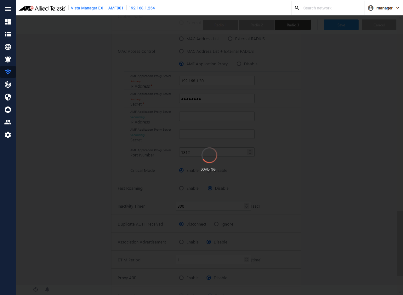
Task: Set Duplicate AUTH received to Ignore
Action: 216,224
